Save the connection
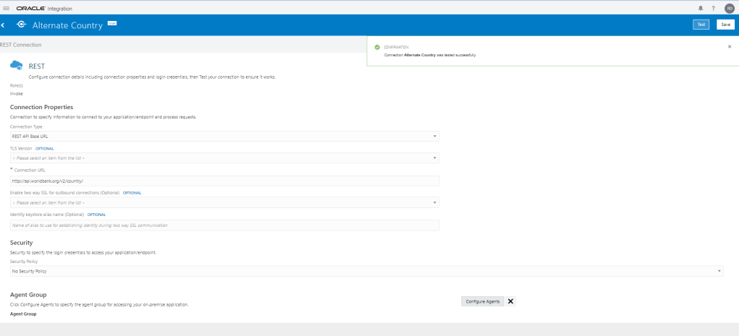This screenshot has width=739, height=336. pos(725,25)
